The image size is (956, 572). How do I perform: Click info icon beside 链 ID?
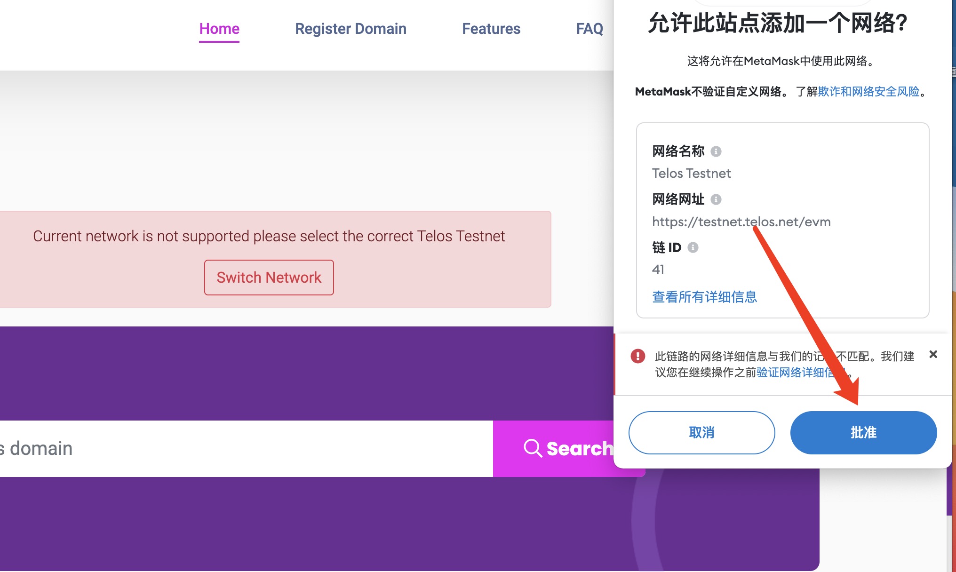(693, 247)
